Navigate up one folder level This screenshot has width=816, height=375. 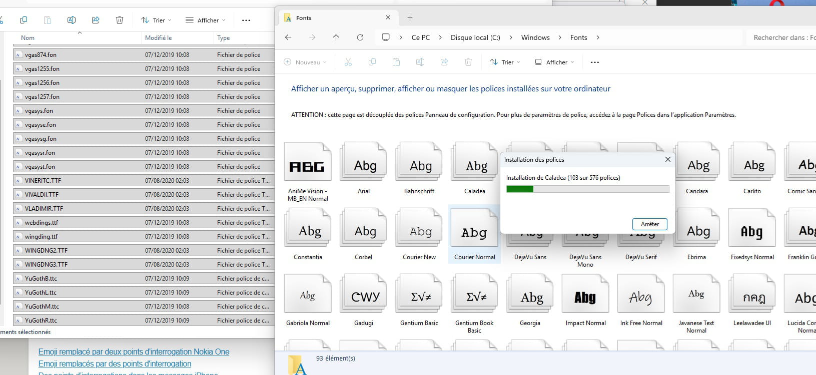336,37
